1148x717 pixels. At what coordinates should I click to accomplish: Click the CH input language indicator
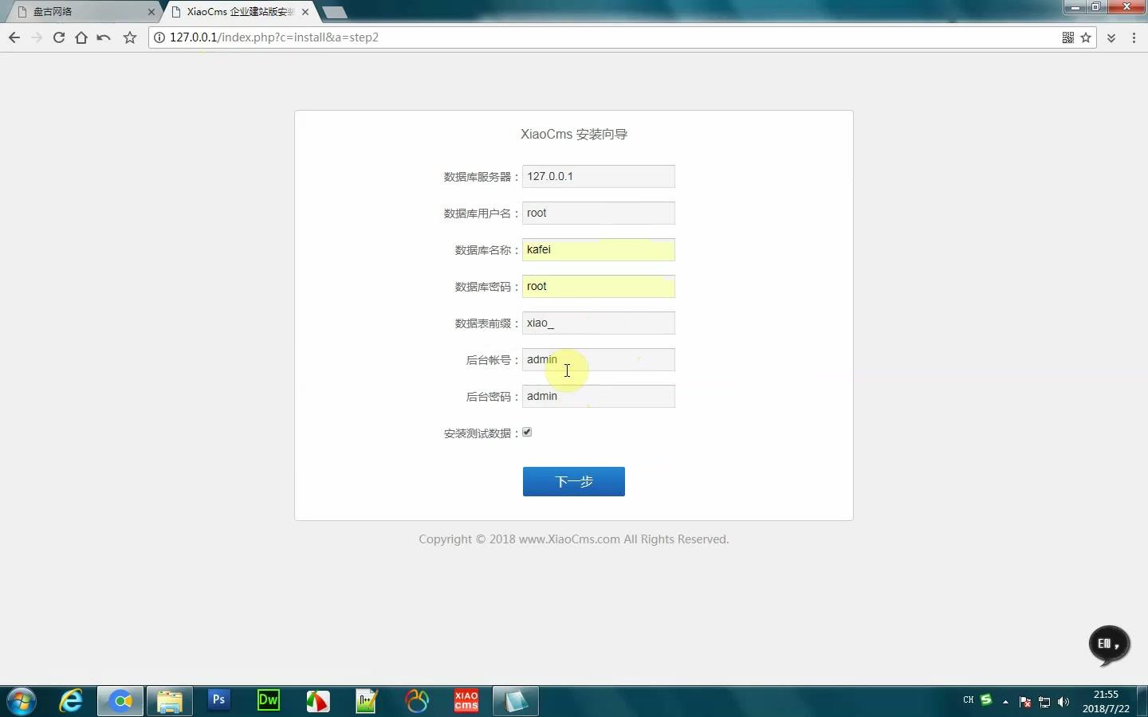(968, 700)
